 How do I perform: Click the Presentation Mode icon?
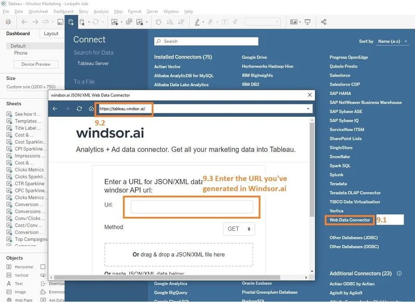coord(308,22)
